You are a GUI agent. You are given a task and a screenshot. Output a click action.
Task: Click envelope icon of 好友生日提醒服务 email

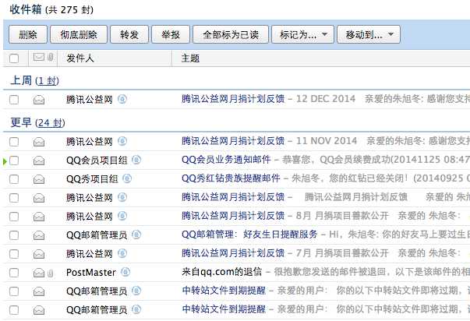pos(39,235)
